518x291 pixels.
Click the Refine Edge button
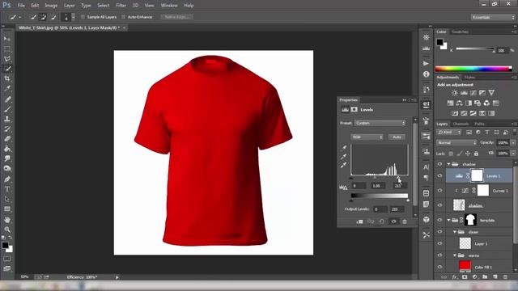(176, 17)
